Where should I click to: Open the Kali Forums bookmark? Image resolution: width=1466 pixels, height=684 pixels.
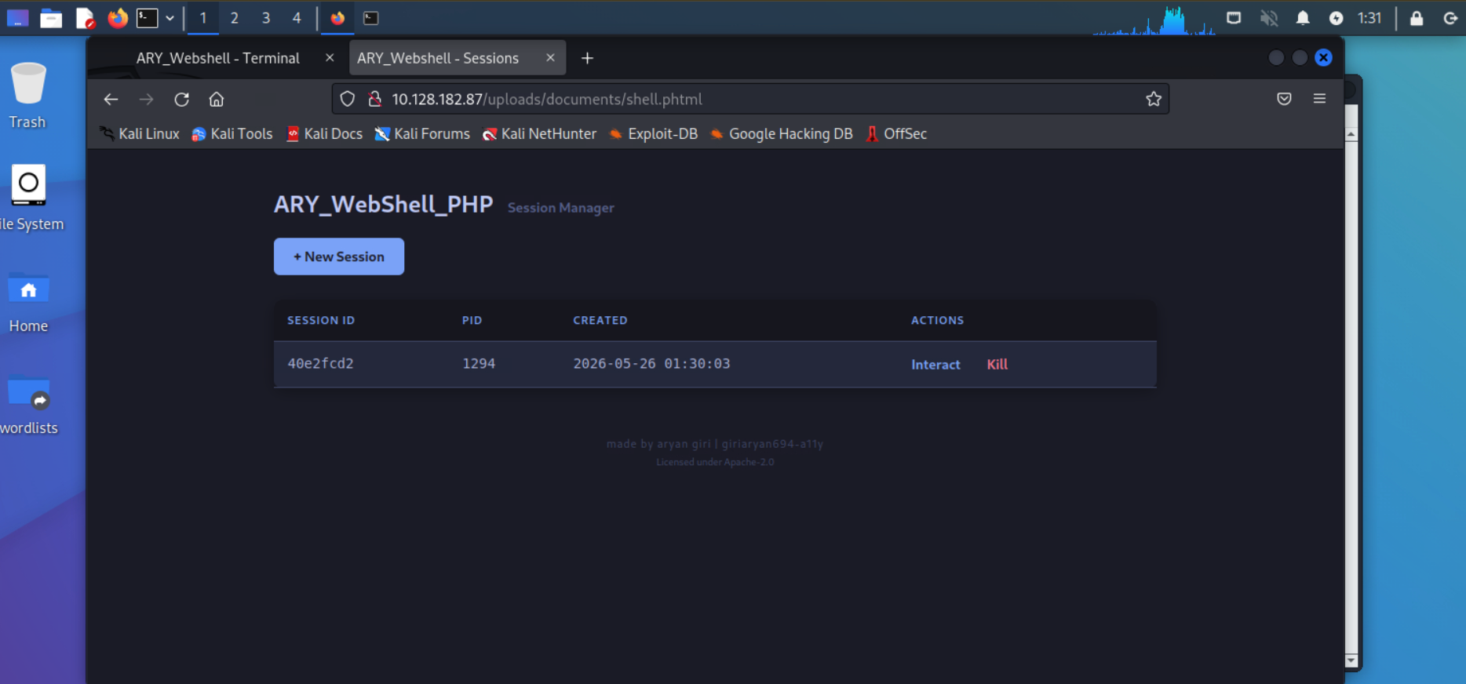422,133
